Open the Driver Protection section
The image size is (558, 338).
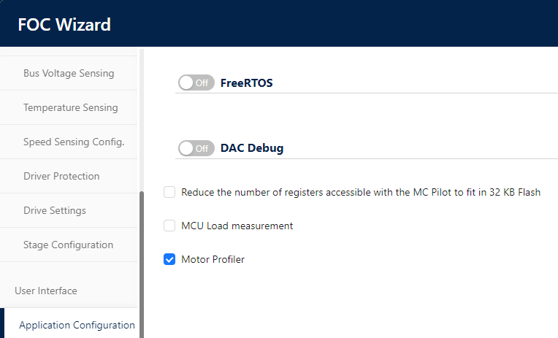click(61, 176)
